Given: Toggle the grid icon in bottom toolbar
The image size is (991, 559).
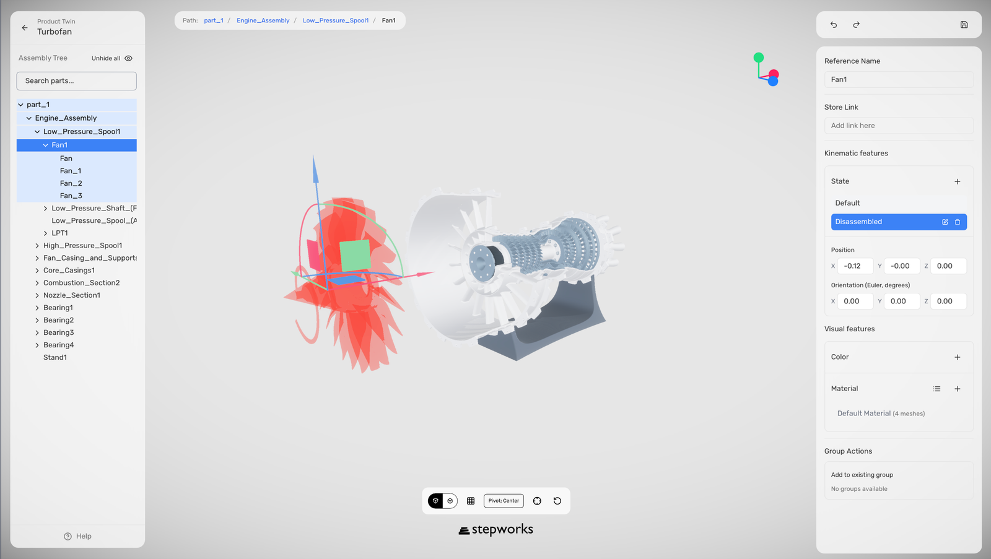Looking at the screenshot, I should (471, 501).
